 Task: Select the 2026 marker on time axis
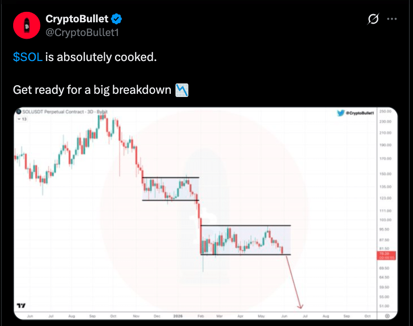[178, 316]
